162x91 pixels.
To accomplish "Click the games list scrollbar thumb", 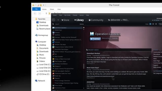I will pos(84,66).
